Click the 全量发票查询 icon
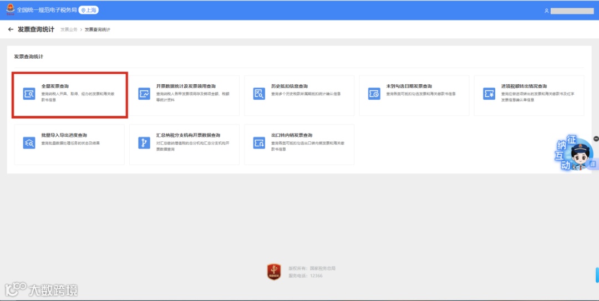 (x=29, y=94)
